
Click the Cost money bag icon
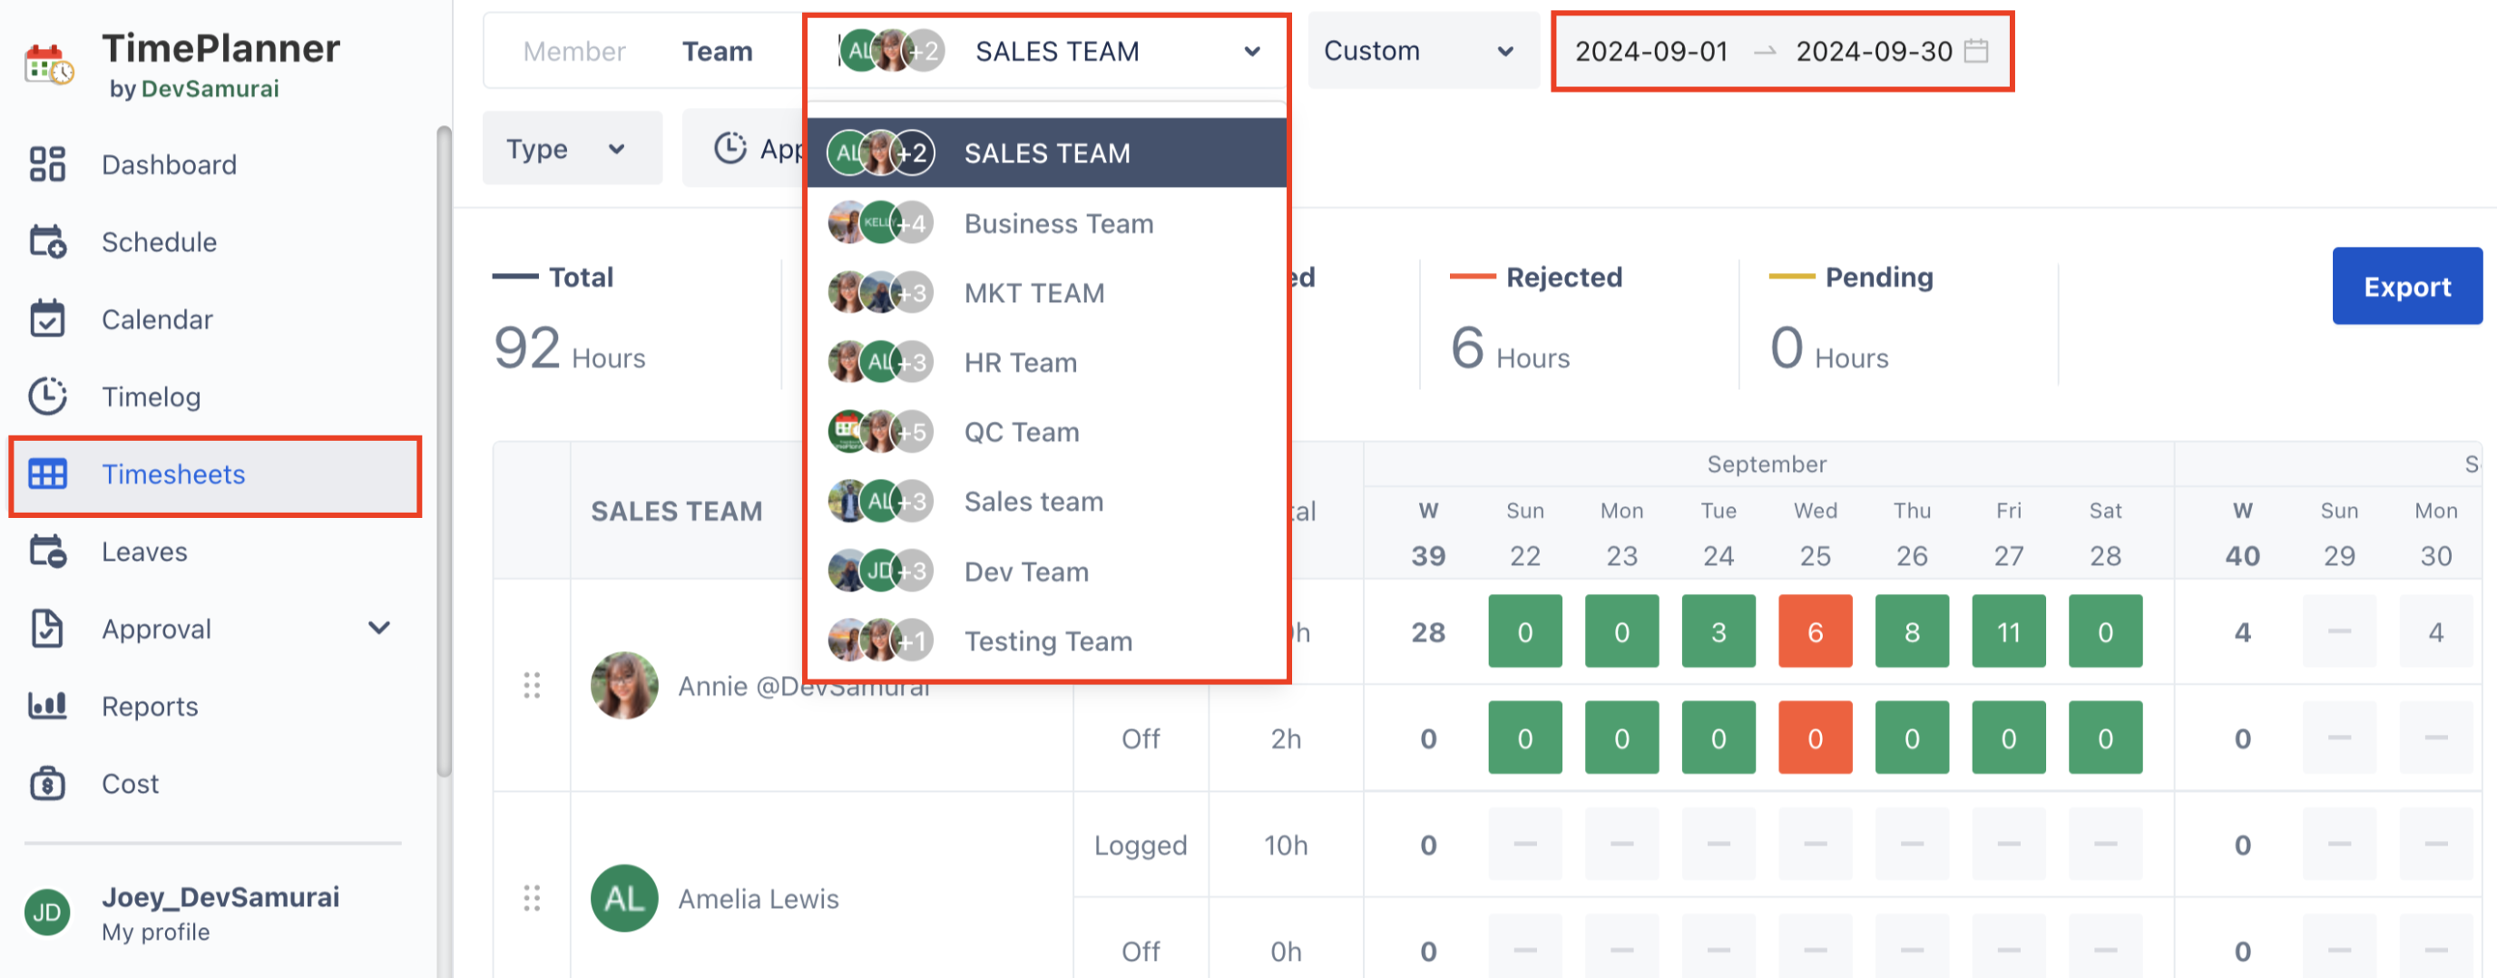[46, 783]
